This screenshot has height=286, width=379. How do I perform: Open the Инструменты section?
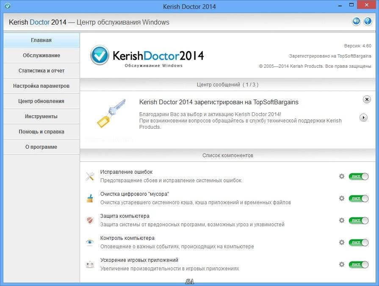click(x=41, y=116)
